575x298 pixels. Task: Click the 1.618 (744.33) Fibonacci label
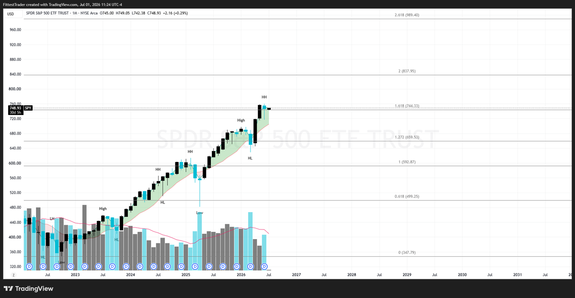coord(407,106)
